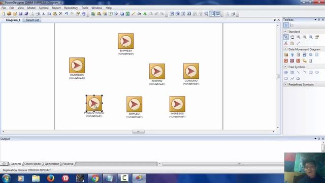Screen dimensions: 325x183
Task: Open the Symbol menu
Action: [x=44, y=8]
